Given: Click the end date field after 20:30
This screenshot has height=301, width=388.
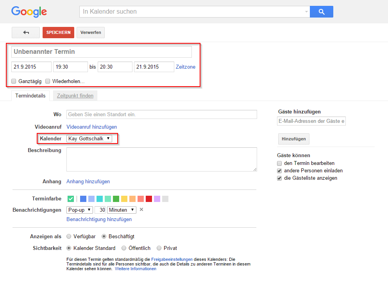Looking at the screenshot, I should 154,67.
